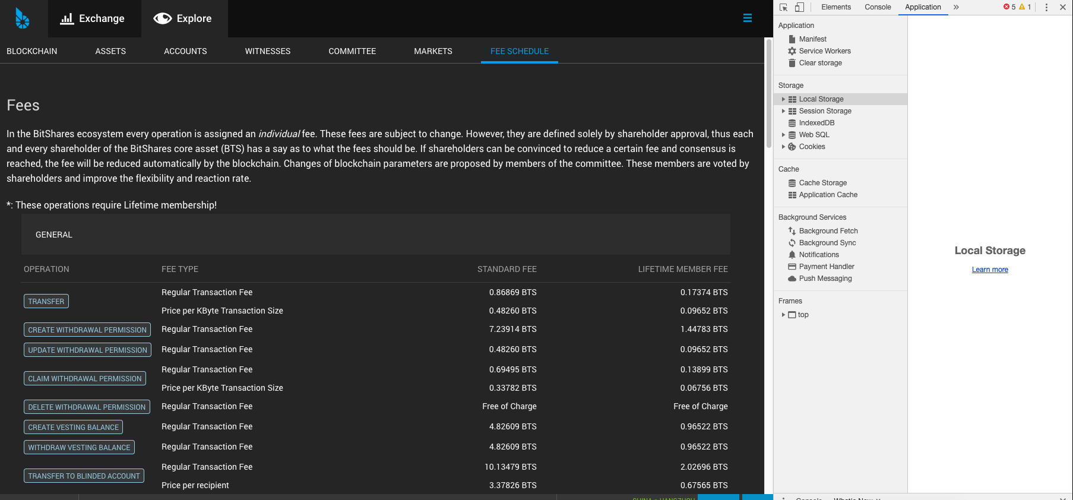Viewport: 1073px width, 500px height.
Task: Click the Background Sync refresh icon
Action: coord(792,243)
